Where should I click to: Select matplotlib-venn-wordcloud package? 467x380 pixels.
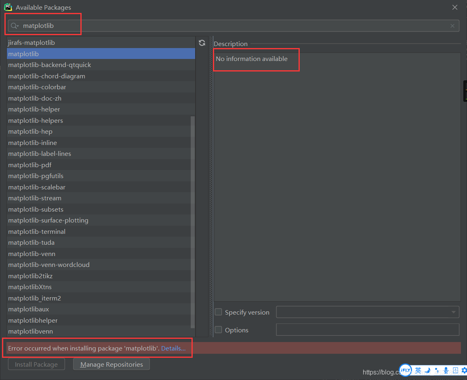(x=99, y=265)
